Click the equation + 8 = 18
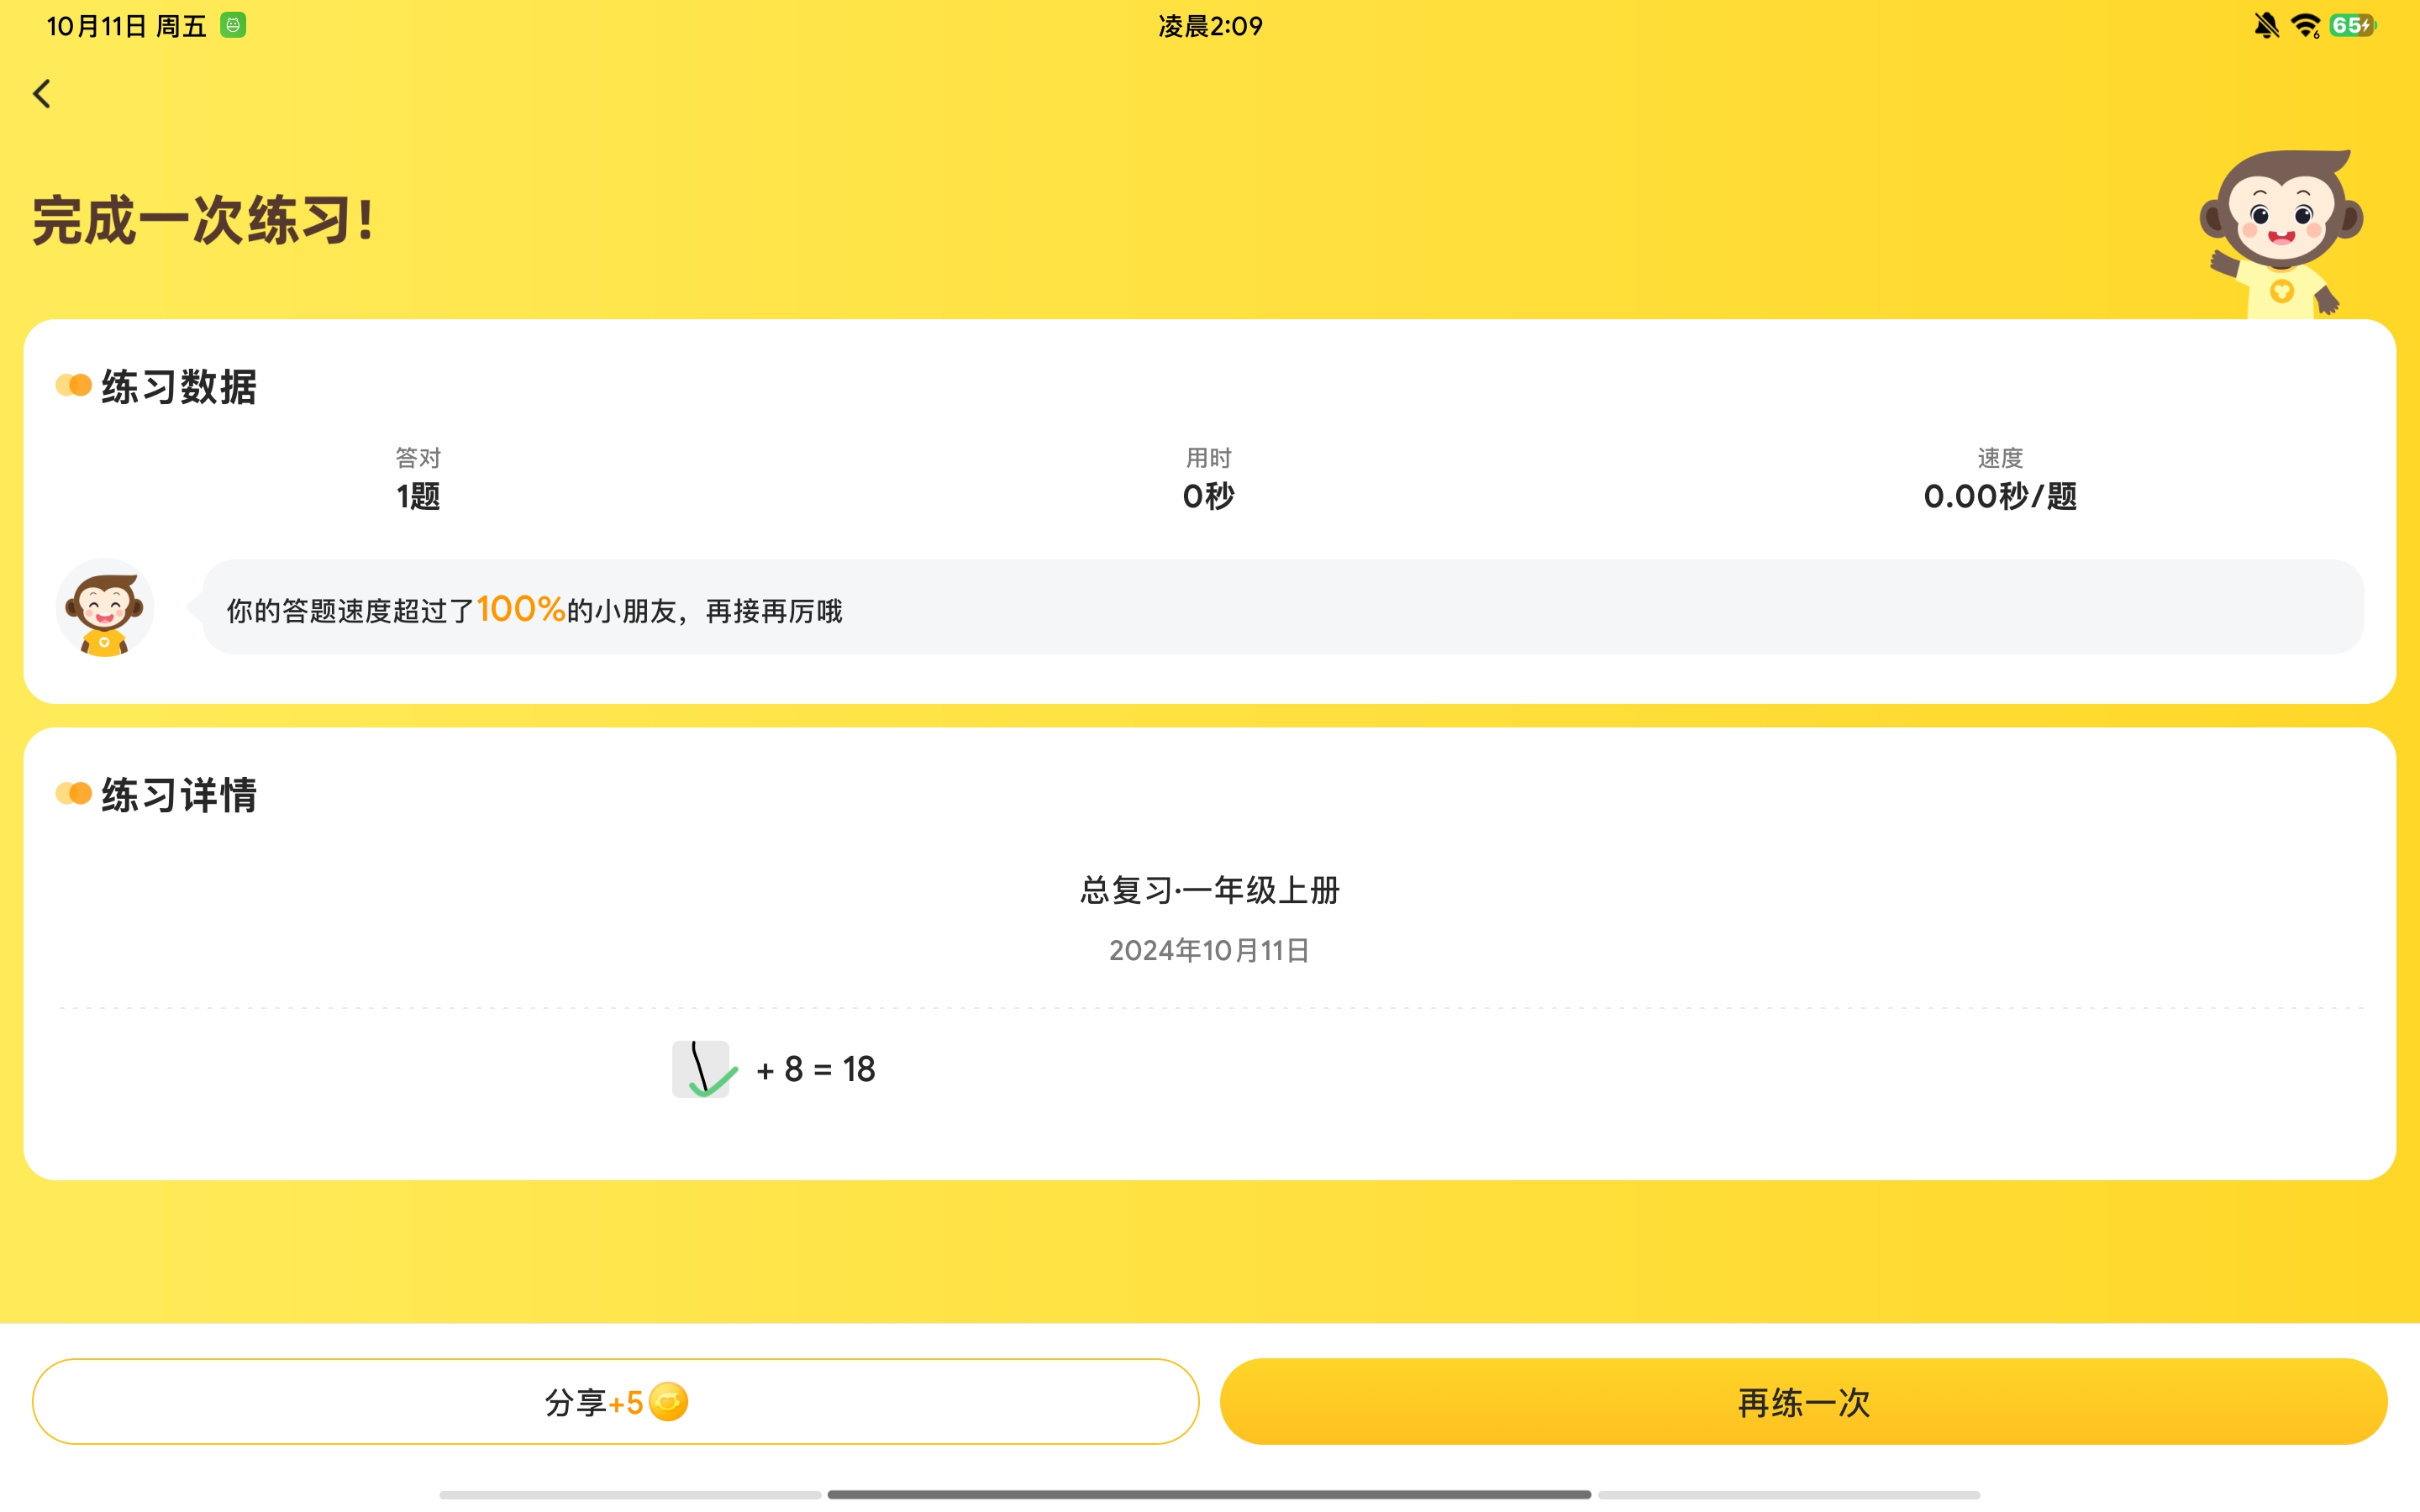This screenshot has height=1512, width=2420. pyautogui.click(x=815, y=1070)
